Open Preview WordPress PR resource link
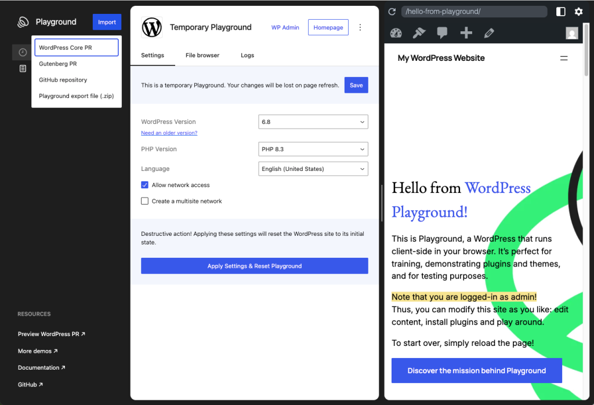Screen dimensions: 594x405 (x=52, y=334)
